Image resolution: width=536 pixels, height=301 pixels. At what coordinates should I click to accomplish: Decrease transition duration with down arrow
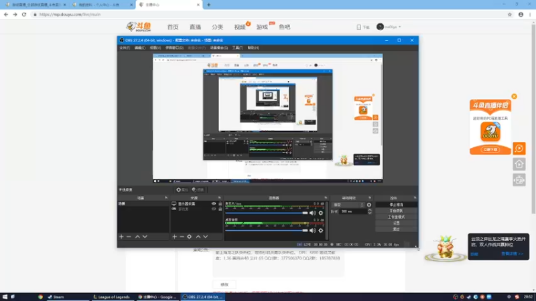pyautogui.click(x=370, y=213)
